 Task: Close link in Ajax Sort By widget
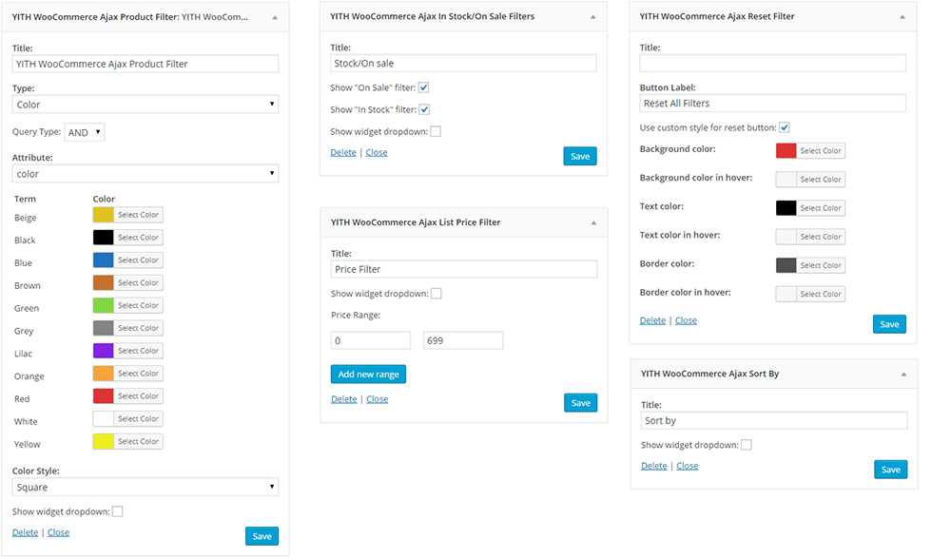pyautogui.click(x=688, y=465)
